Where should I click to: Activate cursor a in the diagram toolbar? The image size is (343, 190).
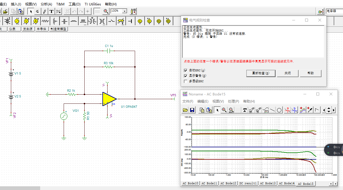[x=287, y=110]
